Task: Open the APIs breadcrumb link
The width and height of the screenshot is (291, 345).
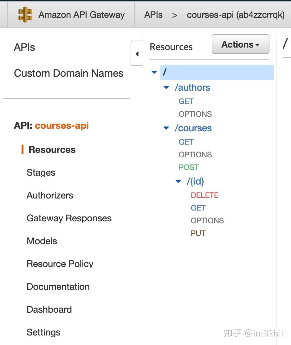Action: tap(153, 15)
